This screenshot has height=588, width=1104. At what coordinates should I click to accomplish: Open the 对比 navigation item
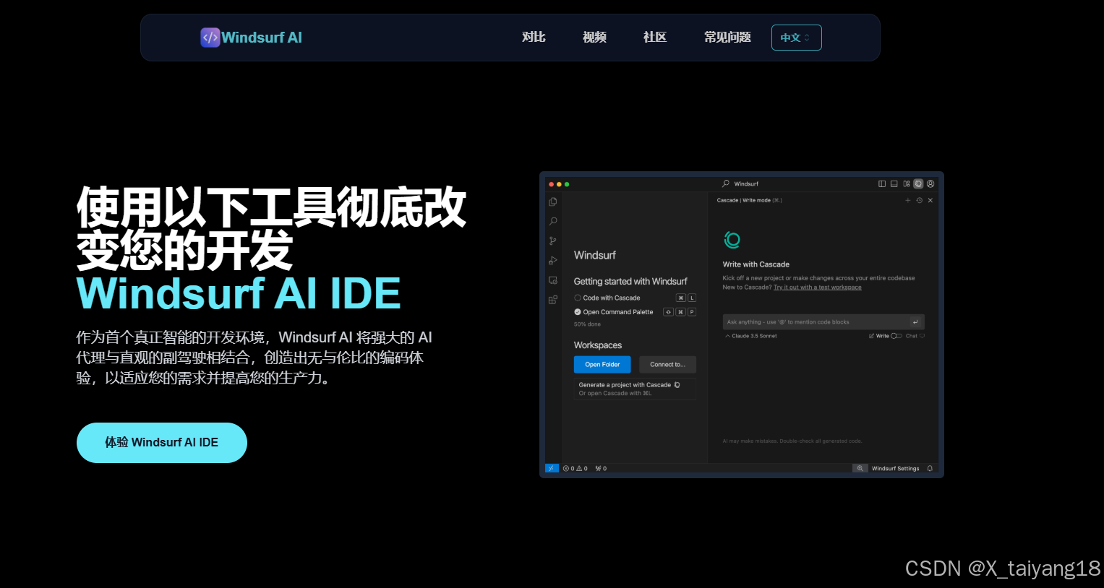(x=534, y=38)
